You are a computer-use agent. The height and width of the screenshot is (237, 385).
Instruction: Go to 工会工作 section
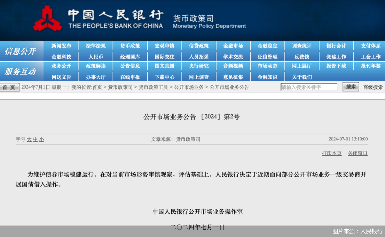370,57
